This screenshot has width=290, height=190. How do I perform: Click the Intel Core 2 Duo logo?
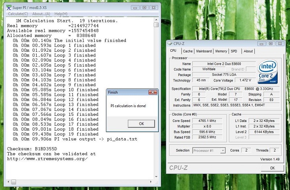click(268, 72)
